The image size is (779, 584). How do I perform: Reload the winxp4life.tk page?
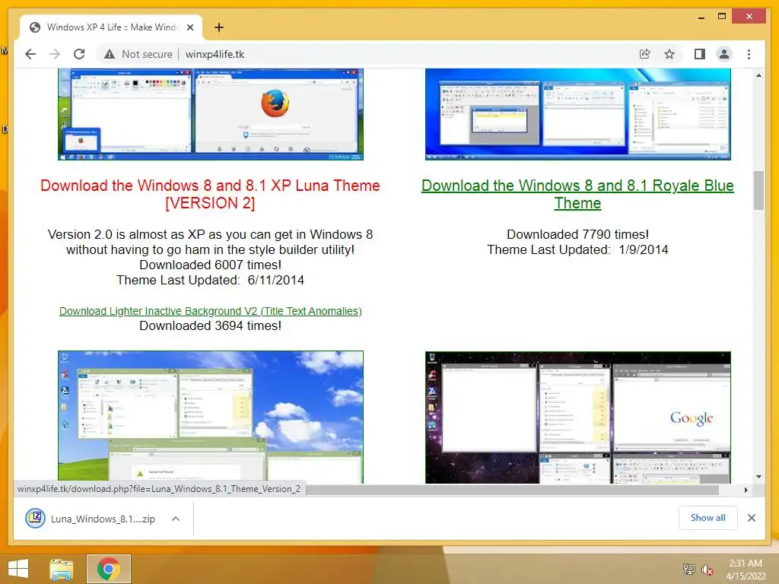click(x=79, y=54)
